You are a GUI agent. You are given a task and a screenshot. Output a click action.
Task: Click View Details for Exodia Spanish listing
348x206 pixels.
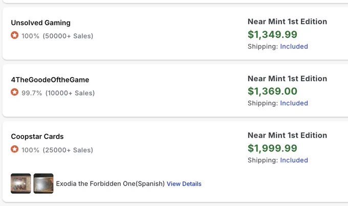coord(184,184)
